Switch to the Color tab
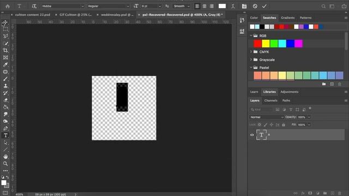Image resolution: width=349 pixels, height=196 pixels. pyautogui.click(x=254, y=18)
